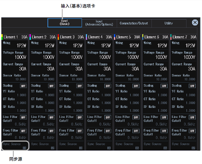Select Voltage Range 1000V for Element 2
The height and width of the screenshot is (164, 202).
(43, 55)
